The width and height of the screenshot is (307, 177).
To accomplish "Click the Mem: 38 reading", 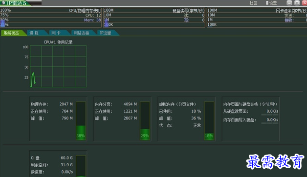I will pos(92,20).
